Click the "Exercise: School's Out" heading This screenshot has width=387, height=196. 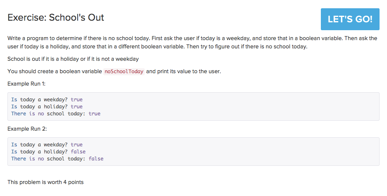56,17
